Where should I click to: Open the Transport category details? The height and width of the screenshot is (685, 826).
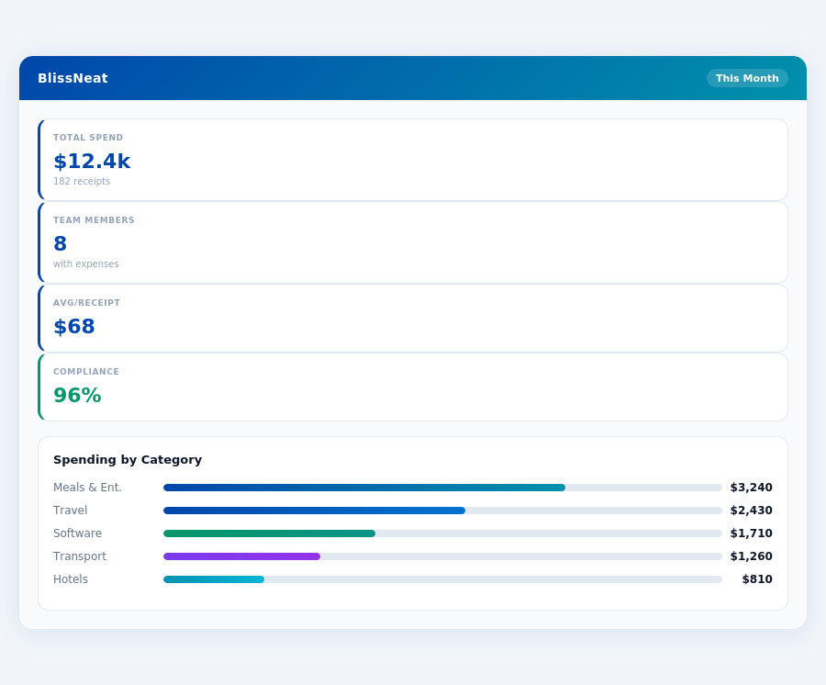click(80, 556)
